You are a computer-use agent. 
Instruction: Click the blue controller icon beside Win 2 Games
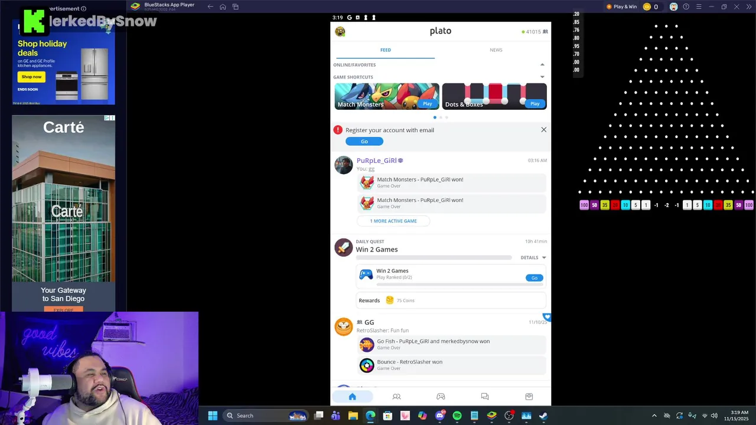tap(366, 274)
